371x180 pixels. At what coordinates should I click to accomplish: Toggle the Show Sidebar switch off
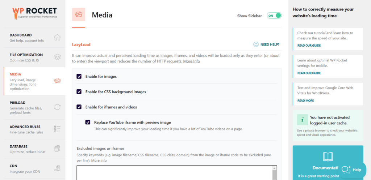click(x=274, y=16)
